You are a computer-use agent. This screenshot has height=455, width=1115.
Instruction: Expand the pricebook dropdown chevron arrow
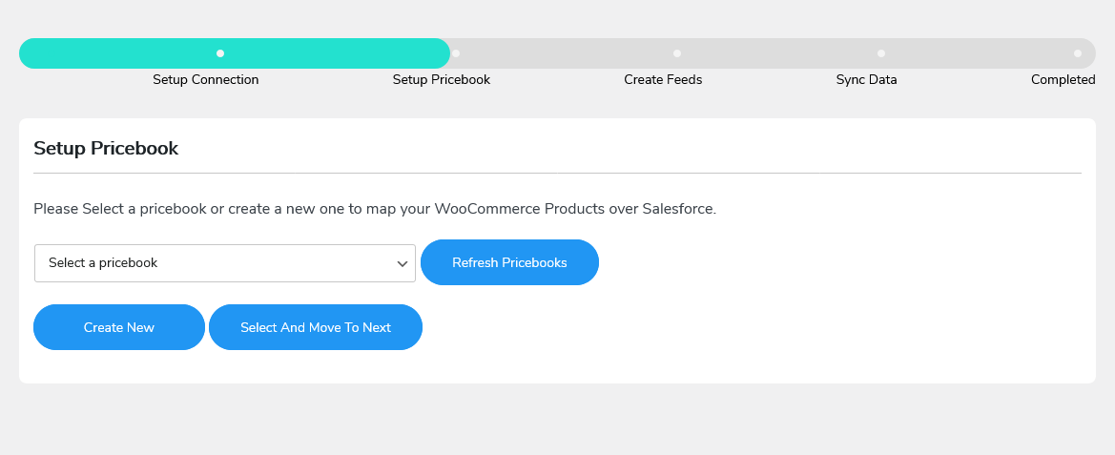[403, 264]
